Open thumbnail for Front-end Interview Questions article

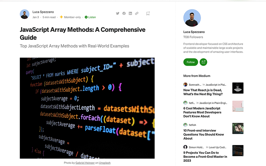[238, 128]
